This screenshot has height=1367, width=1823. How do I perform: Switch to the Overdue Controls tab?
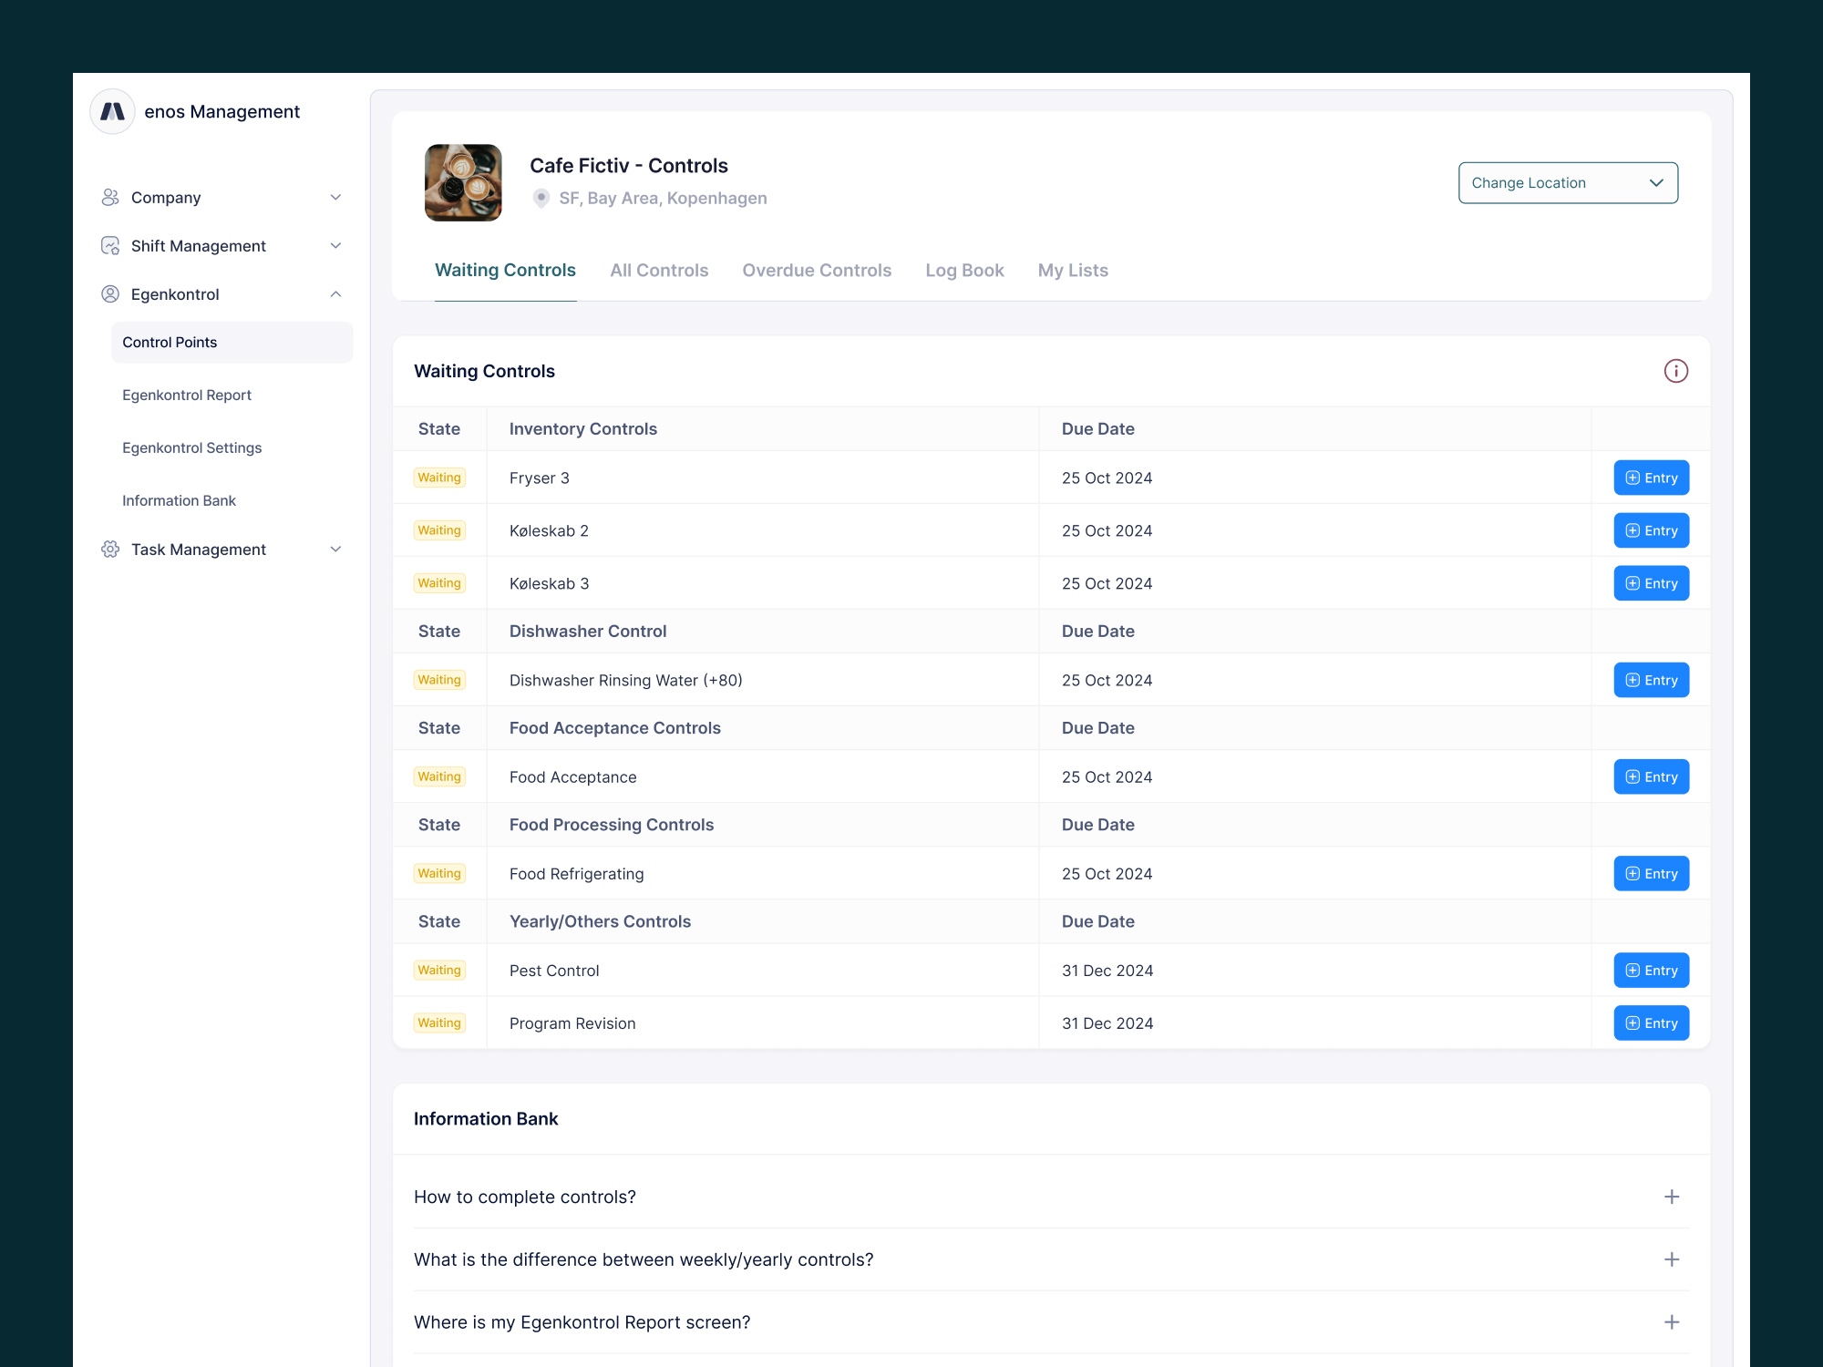pos(816,270)
